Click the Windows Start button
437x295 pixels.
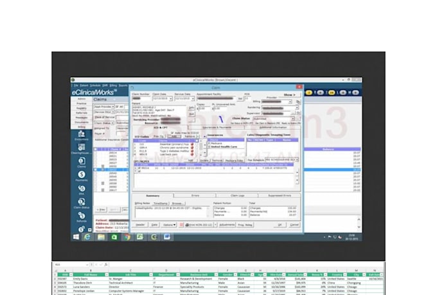(x=76, y=237)
